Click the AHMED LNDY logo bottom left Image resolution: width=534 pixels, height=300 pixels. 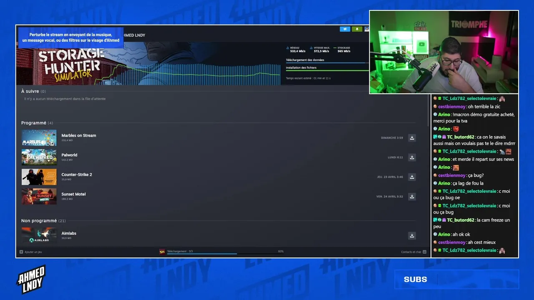tap(31, 279)
